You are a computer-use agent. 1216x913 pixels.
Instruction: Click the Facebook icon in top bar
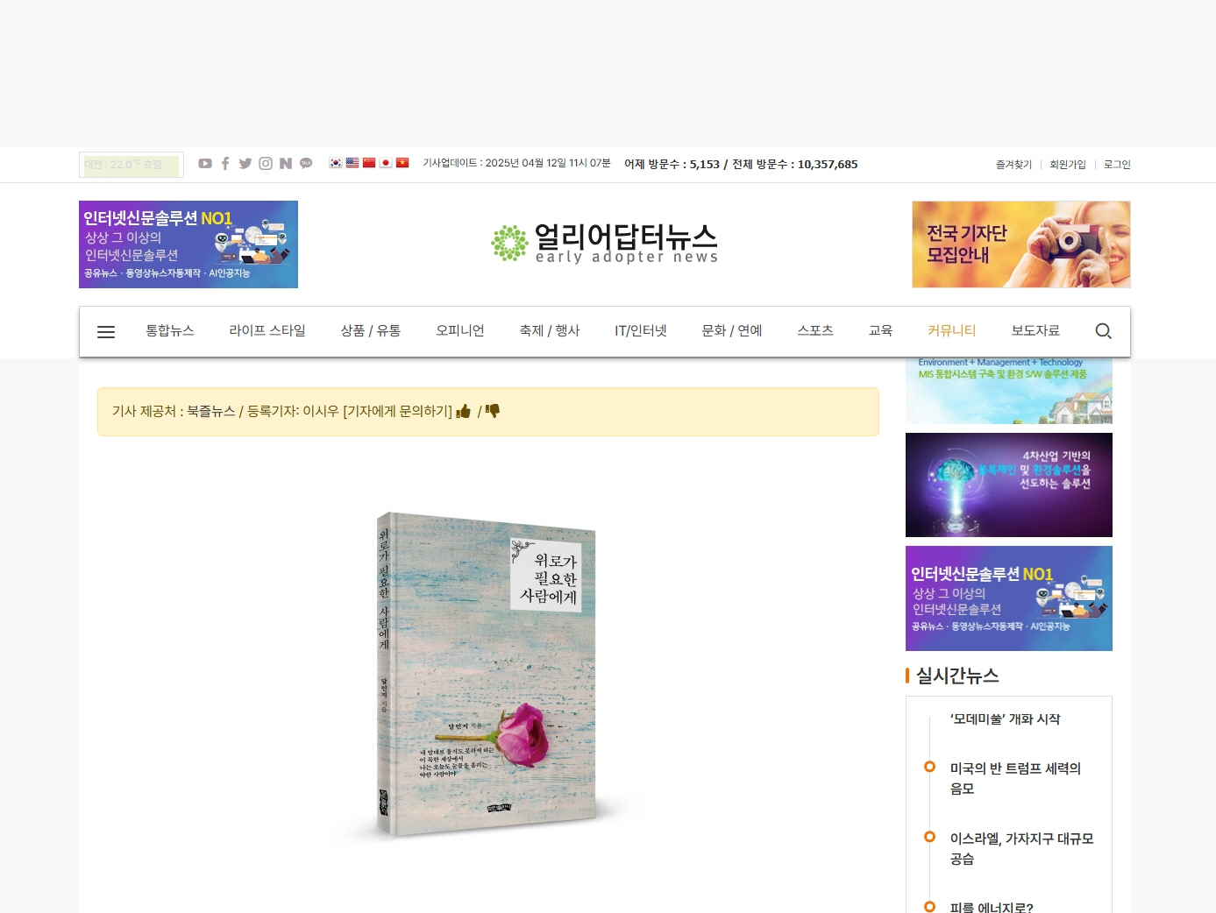(x=225, y=164)
